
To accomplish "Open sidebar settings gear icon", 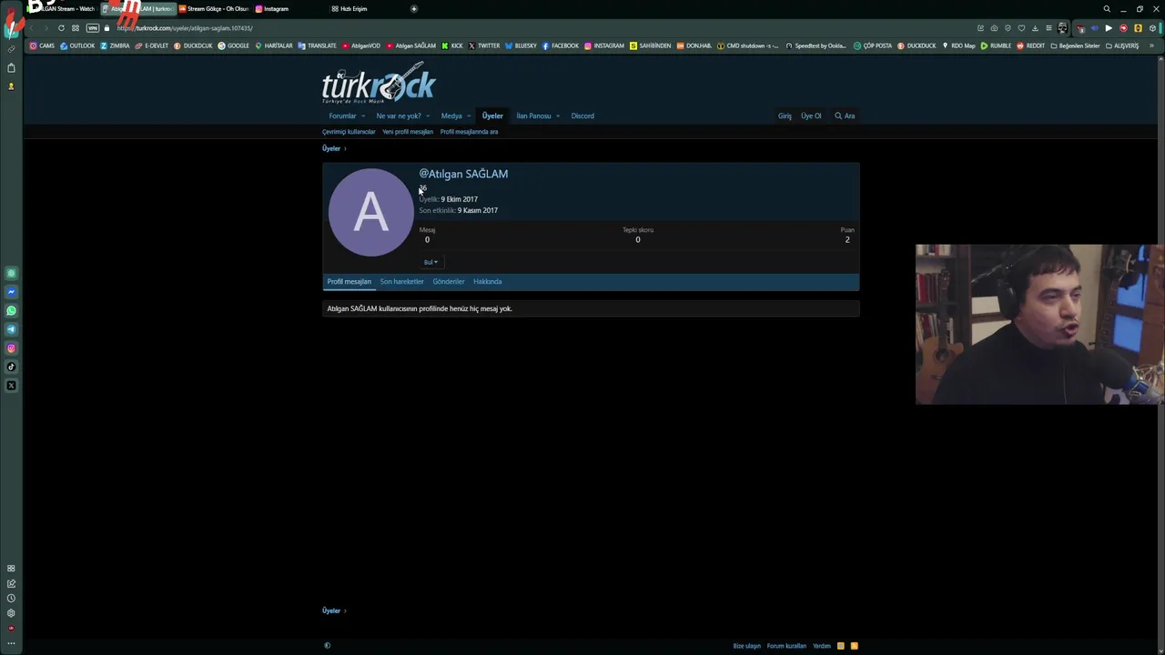I will click(11, 613).
